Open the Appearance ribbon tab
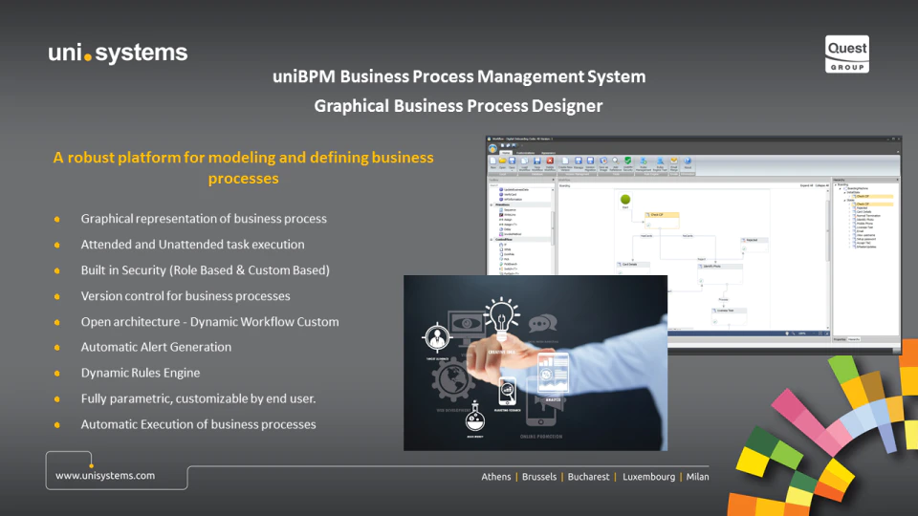The height and width of the screenshot is (516, 918). tap(548, 153)
